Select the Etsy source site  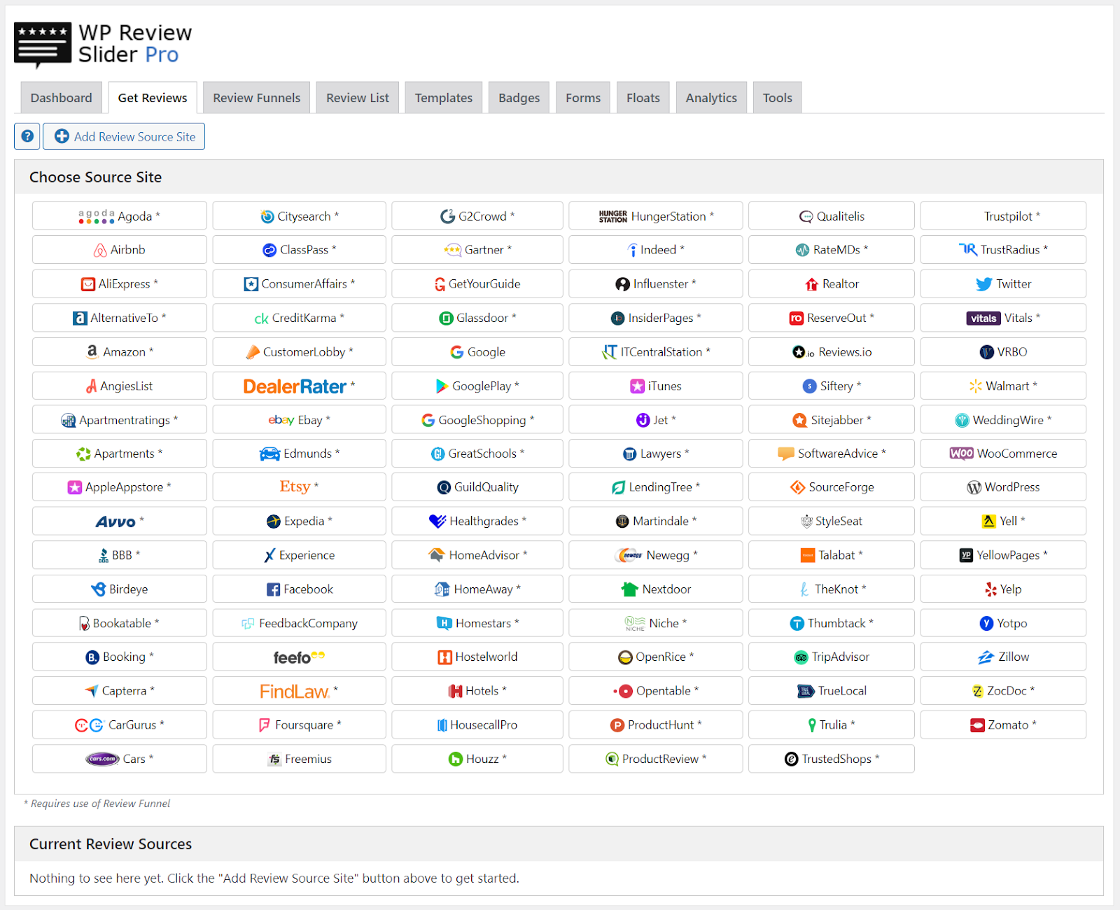click(x=300, y=487)
